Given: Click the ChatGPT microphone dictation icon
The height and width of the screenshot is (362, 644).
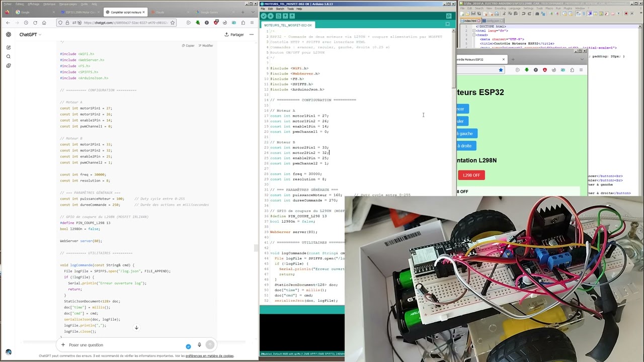Looking at the screenshot, I should pyautogui.click(x=199, y=345).
